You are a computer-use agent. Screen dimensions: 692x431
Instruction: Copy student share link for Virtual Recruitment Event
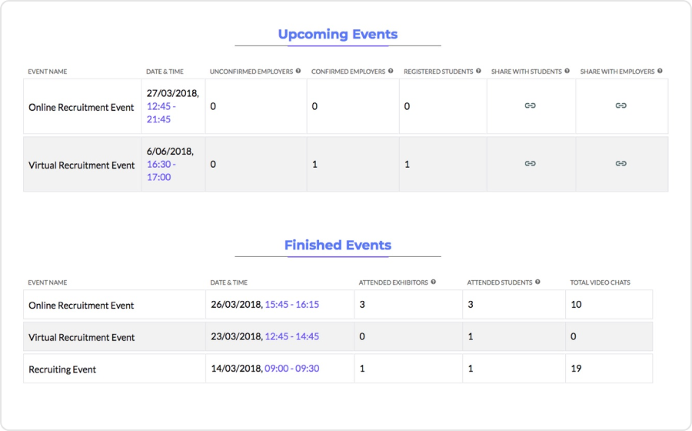(x=530, y=163)
